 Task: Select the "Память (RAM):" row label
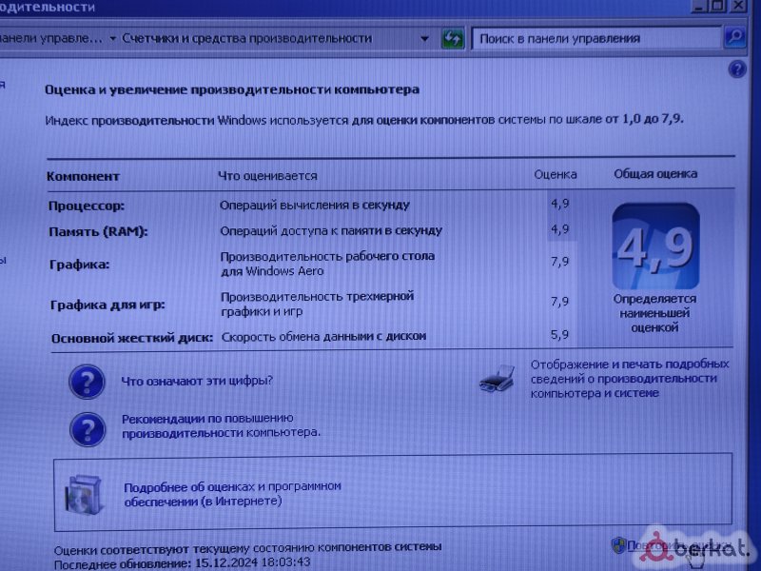tap(98, 231)
